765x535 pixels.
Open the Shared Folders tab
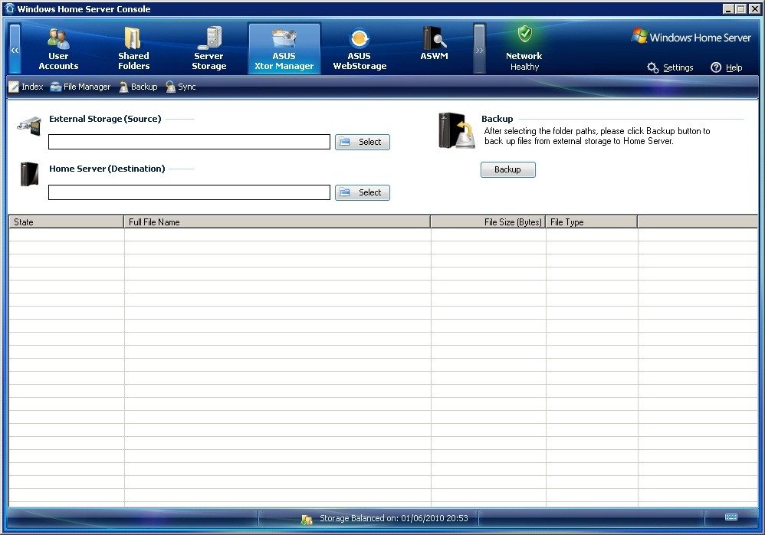(x=133, y=49)
